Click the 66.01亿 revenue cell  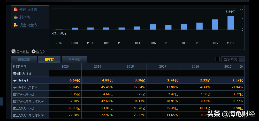[x=65, y=108]
